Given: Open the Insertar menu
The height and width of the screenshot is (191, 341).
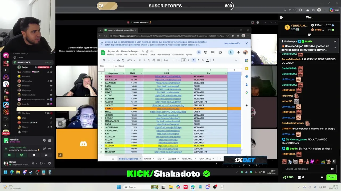Looking at the screenshot, I should point(133,55).
